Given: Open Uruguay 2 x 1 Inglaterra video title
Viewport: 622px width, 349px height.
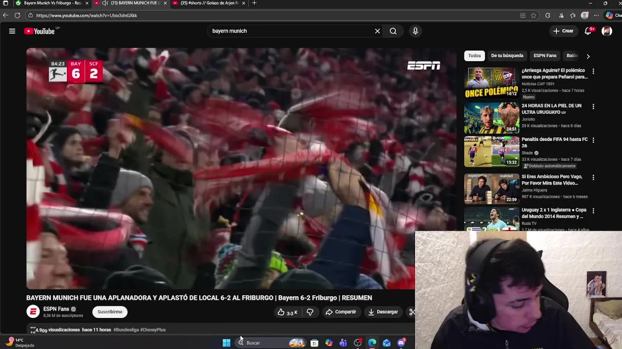Looking at the screenshot, I should click(554, 213).
